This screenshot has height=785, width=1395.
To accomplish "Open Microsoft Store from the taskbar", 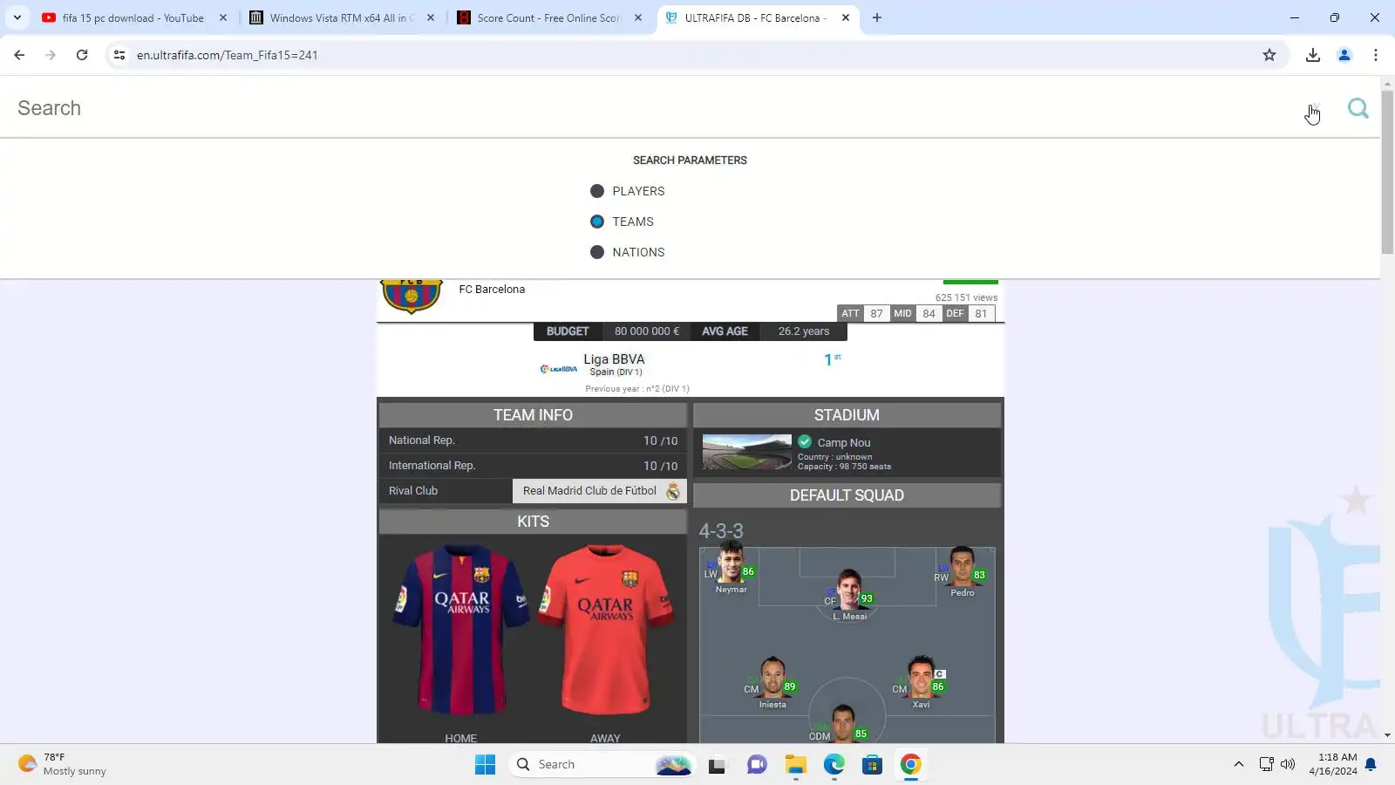I will (872, 765).
